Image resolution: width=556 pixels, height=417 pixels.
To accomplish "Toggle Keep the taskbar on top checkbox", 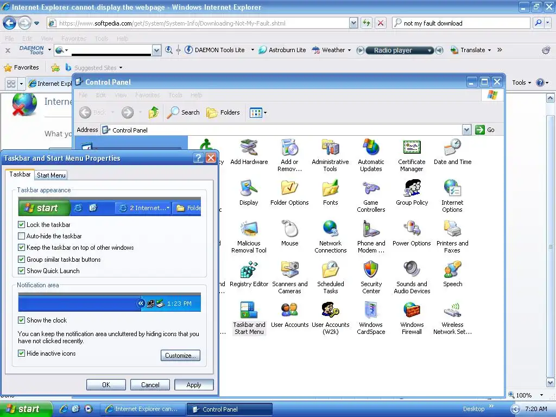I will 21,248.
